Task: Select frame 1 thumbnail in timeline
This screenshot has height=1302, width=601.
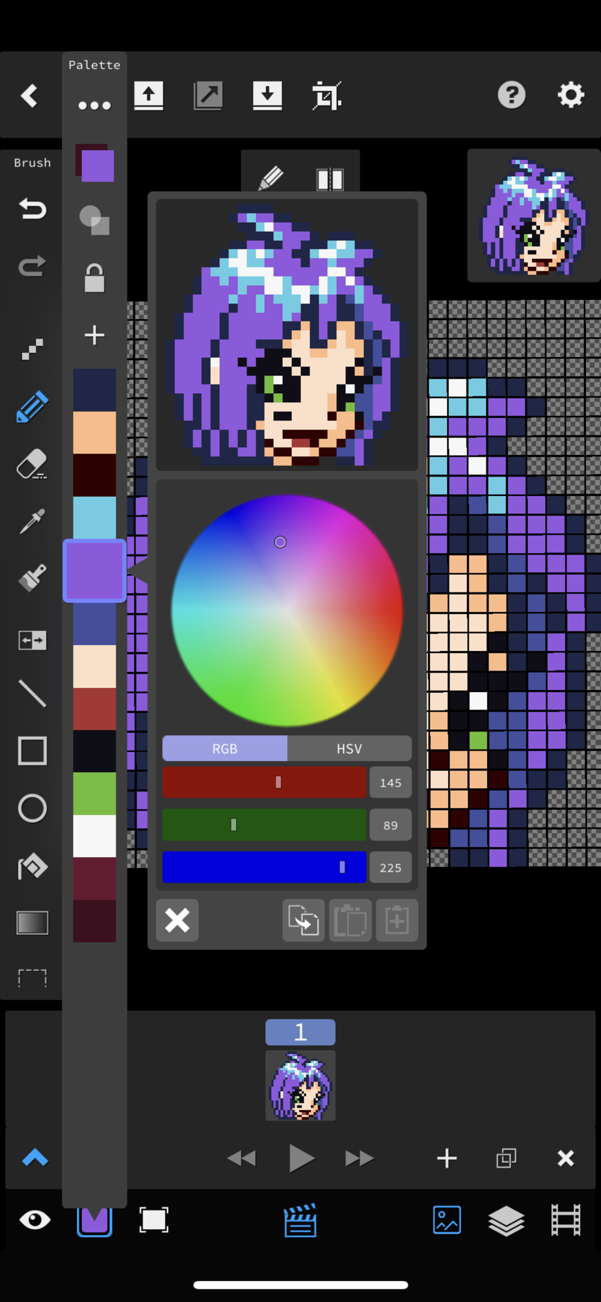Action: pyautogui.click(x=300, y=1085)
